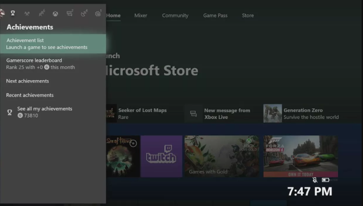Viewport: 363px width, 206px height.
Task: Select the Xbox logo home icon
Action: click(56, 14)
